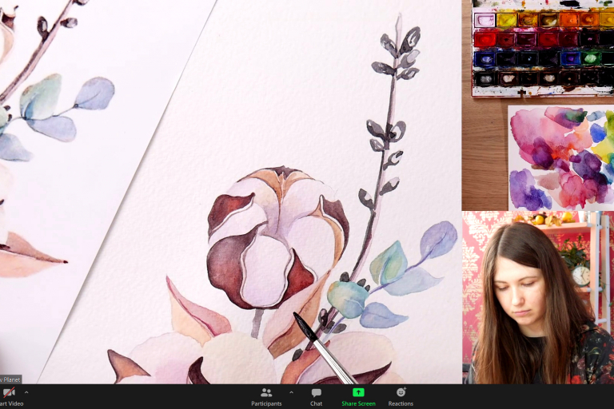Open video options caret beside Start Video
Screen dimensions: 614x409
pyautogui.click(x=26, y=392)
